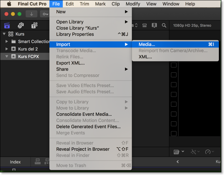Open the Help menu
This screenshot has width=224, height=175.
coord(190,4)
